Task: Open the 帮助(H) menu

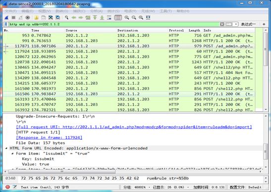Action: coord(183,11)
